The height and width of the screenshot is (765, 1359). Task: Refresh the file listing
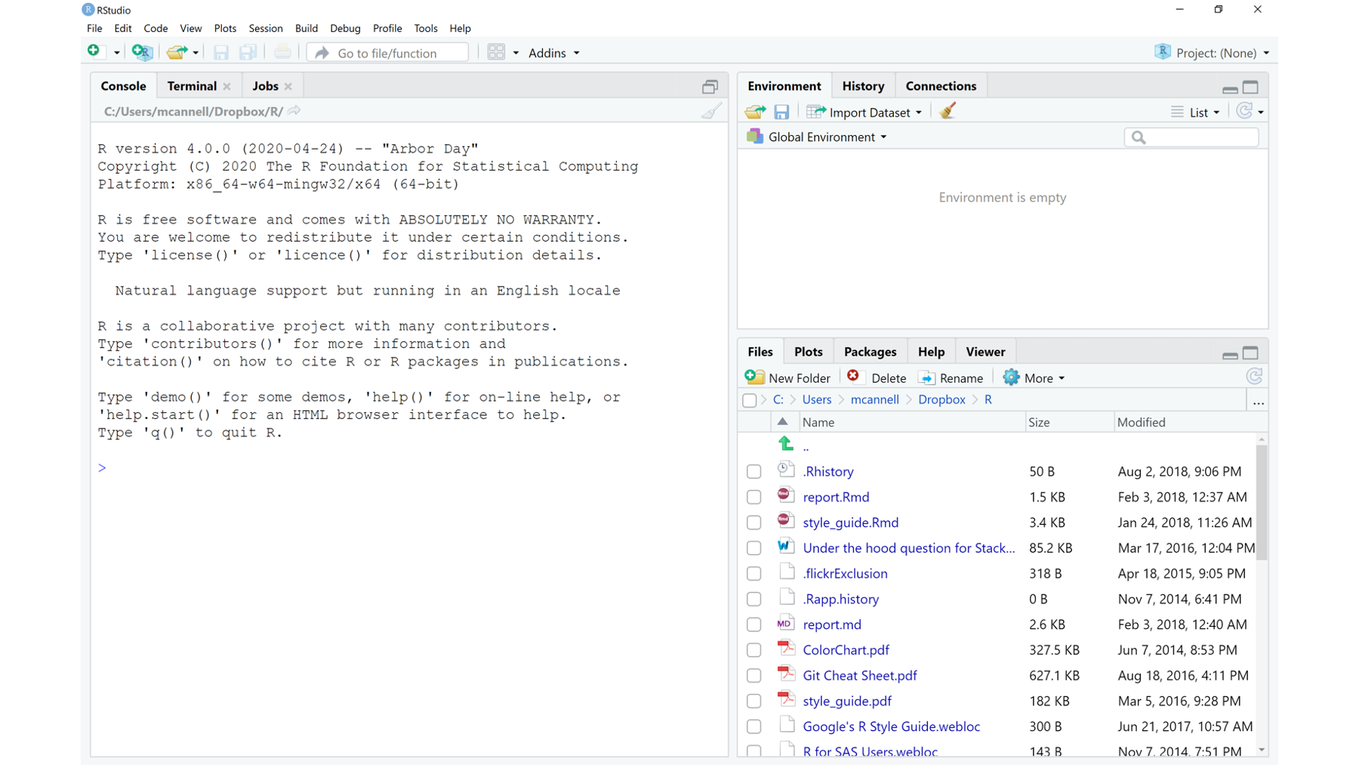click(x=1255, y=377)
